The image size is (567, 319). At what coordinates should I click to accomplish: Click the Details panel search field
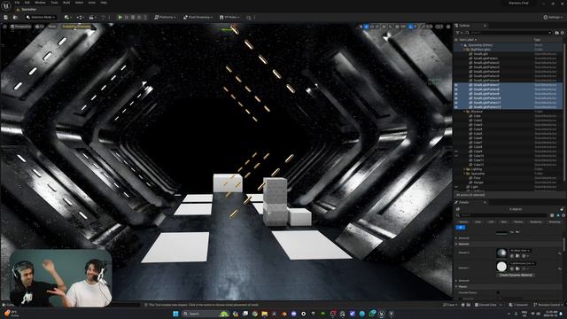(504, 215)
